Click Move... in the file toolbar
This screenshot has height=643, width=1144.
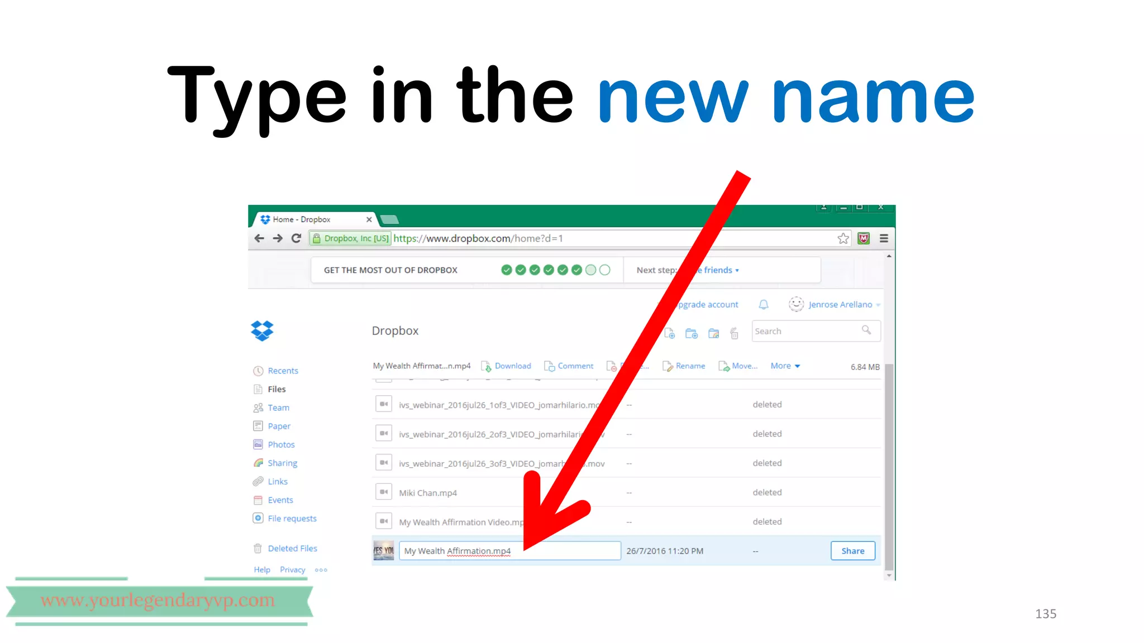pyautogui.click(x=738, y=366)
